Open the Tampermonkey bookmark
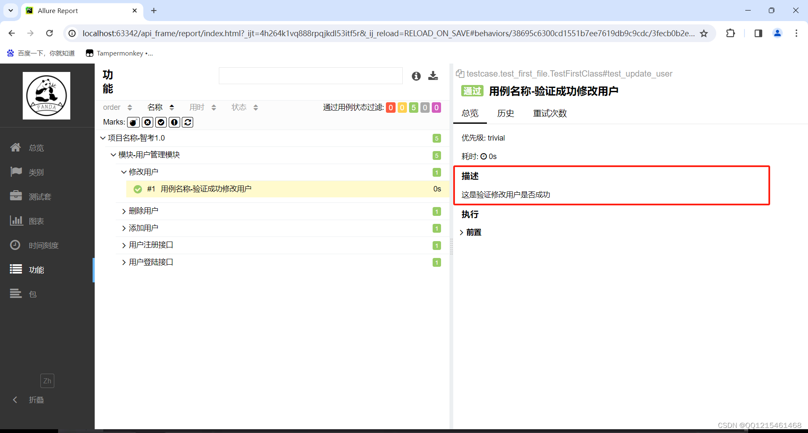The width and height of the screenshot is (808, 433). (x=120, y=53)
